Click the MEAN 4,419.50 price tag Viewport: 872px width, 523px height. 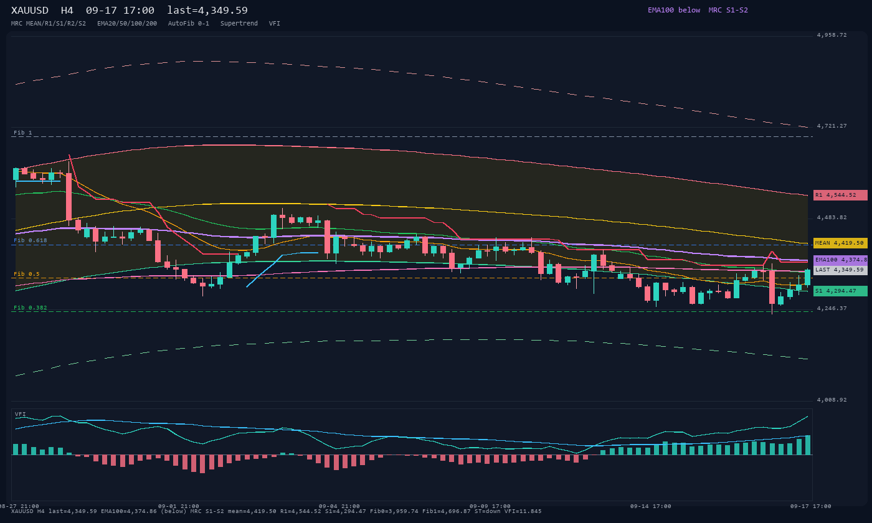click(x=840, y=243)
